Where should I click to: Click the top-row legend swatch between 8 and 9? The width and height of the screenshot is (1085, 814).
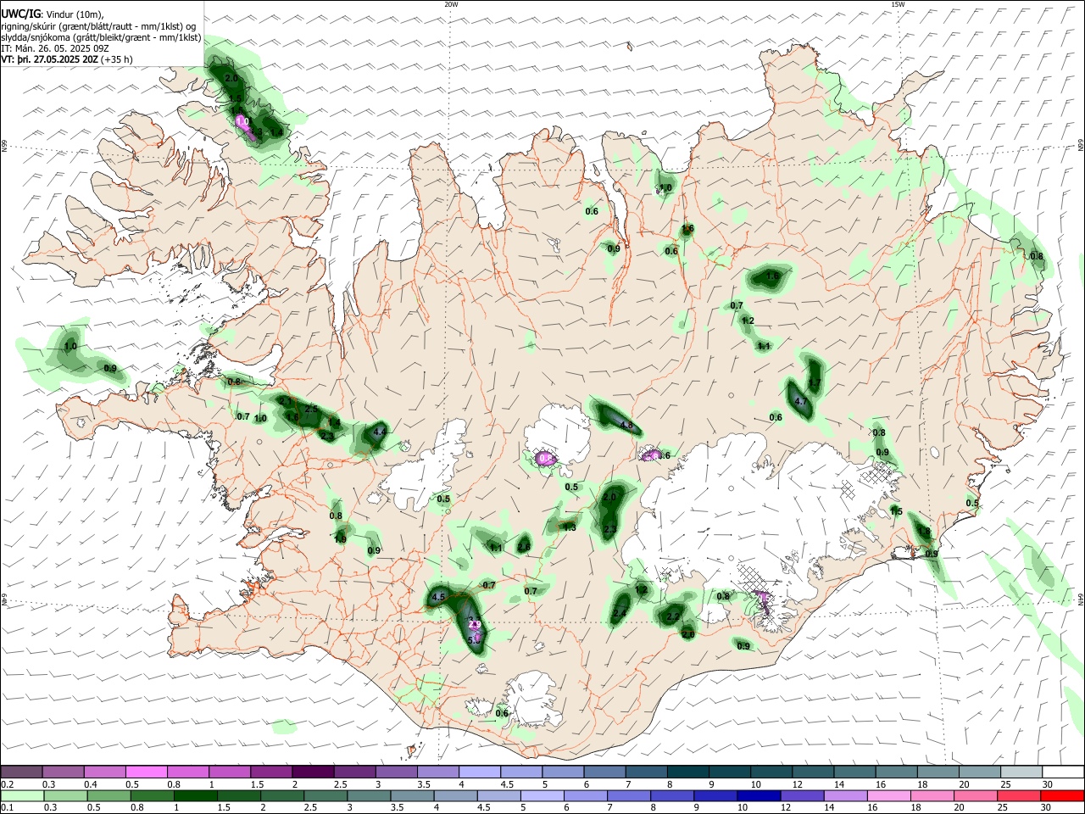click(x=687, y=772)
